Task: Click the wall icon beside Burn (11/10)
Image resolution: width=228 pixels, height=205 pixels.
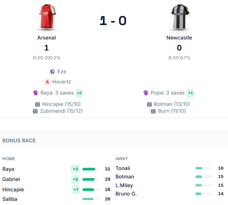Action: point(153,111)
